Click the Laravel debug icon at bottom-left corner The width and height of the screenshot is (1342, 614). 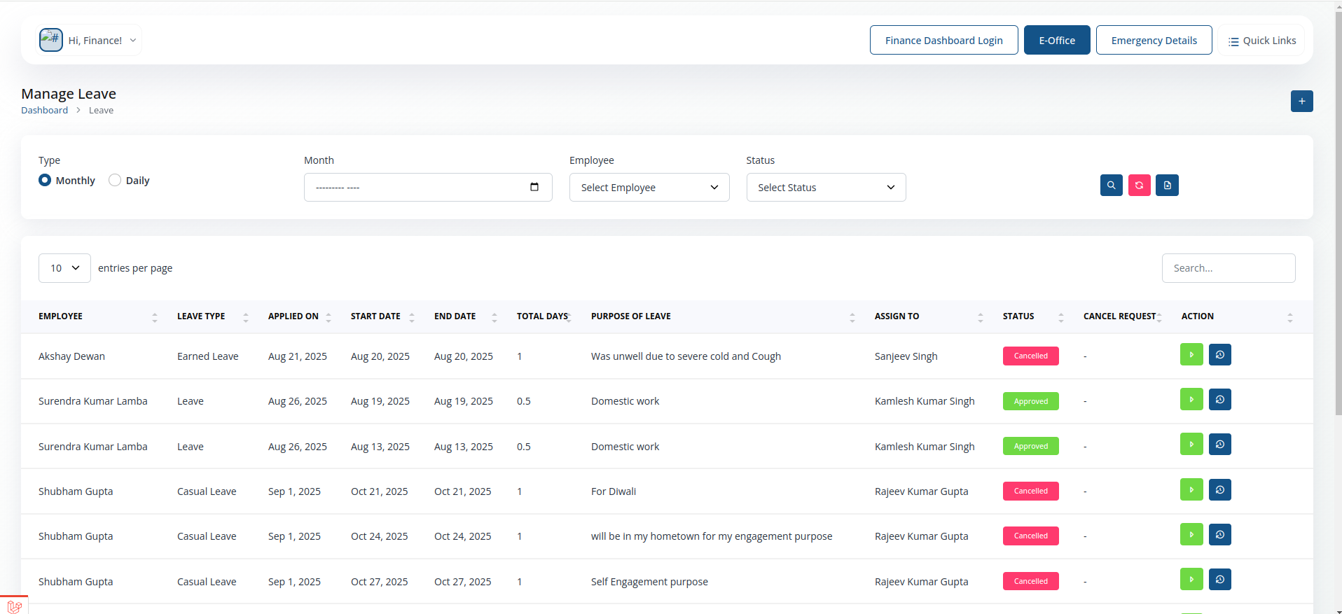pyautogui.click(x=14, y=606)
